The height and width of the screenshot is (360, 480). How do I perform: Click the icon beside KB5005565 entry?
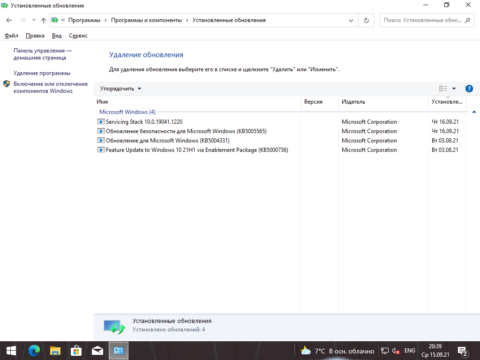pyautogui.click(x=101, y=131)
